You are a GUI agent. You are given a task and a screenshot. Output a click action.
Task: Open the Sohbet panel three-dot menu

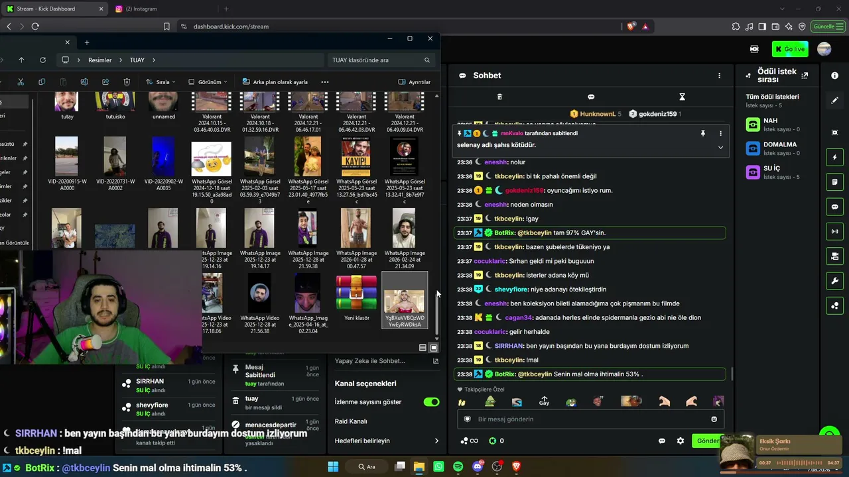719,76
